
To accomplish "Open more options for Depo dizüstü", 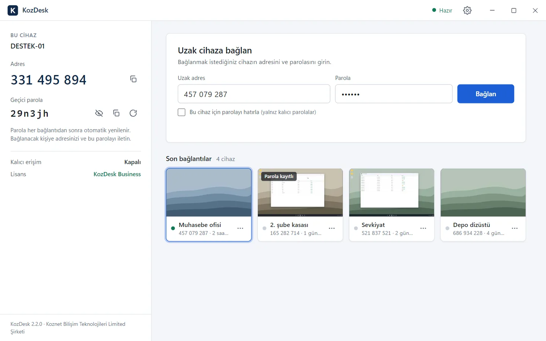I will click(515, 228).
